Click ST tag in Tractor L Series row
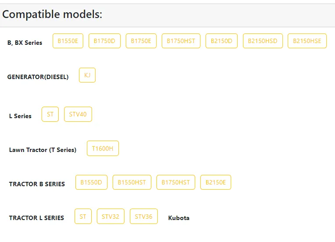The image size is (335, 242). point(83,217)
